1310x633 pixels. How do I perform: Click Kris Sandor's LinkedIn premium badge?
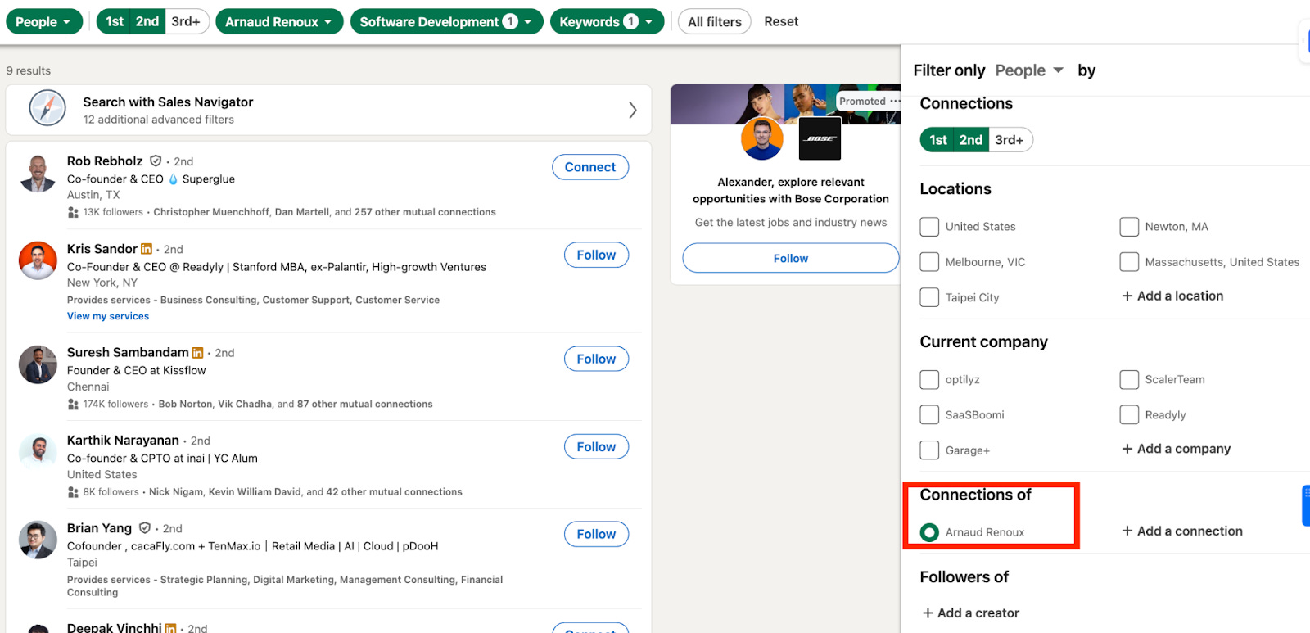point(147,249)
